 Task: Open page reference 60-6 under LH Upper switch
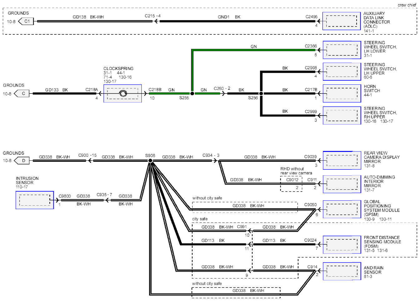click(x=368, y=77)
